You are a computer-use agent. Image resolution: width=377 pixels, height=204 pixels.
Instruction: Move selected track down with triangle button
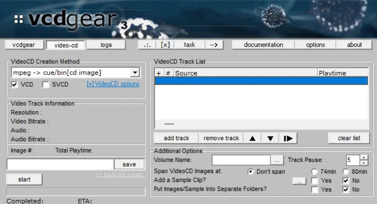tap(270, 138)
